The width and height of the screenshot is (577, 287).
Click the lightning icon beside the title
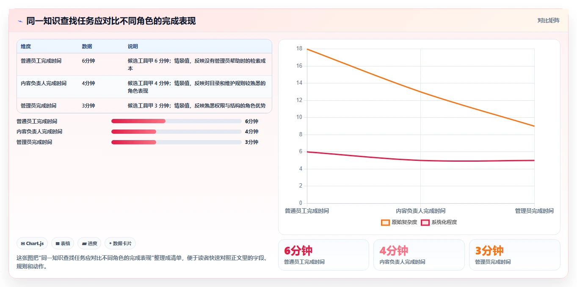tap(20, 21)
